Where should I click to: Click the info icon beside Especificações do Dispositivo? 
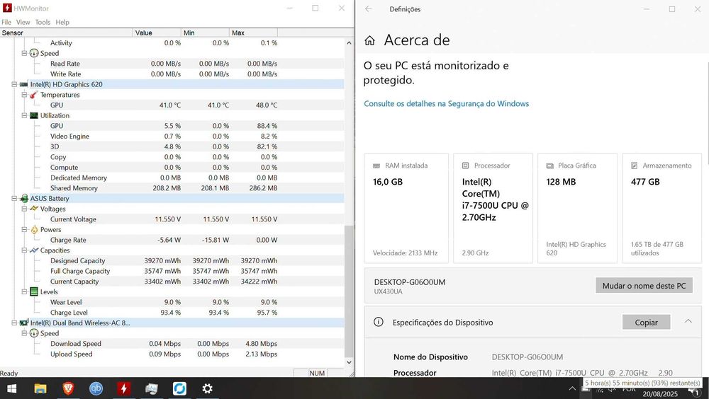click(378, 322)
